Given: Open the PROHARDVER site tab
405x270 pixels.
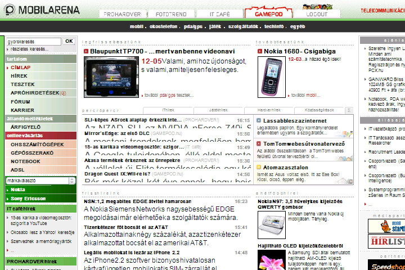Looking at the screenshot, I should point(123,14).
